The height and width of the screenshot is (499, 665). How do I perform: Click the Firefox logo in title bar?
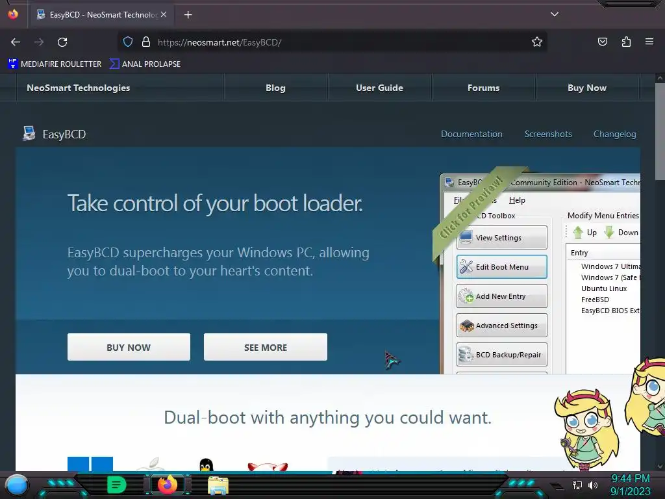coord(13,14)
